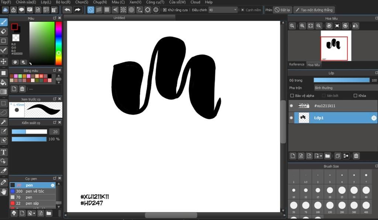Select the 22 pen sáp brush
This screenshot has height=220, width=378.
(x=32, y=203)
